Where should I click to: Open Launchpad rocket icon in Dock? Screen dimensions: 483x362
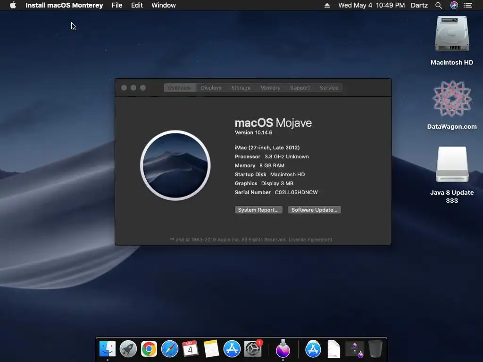pos(128,349)
